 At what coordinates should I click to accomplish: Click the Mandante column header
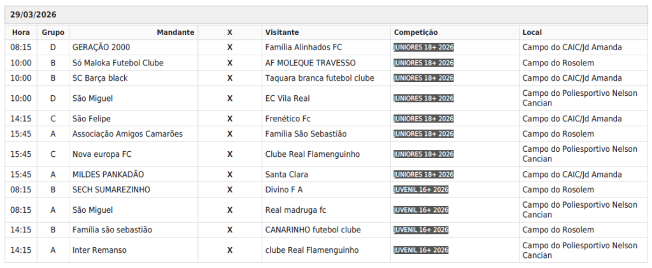coord(175,32)
